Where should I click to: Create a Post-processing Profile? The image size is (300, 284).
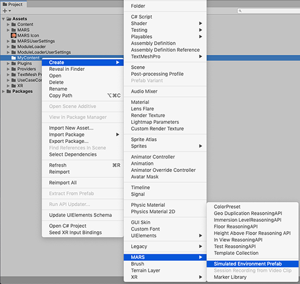pos(165,74)
